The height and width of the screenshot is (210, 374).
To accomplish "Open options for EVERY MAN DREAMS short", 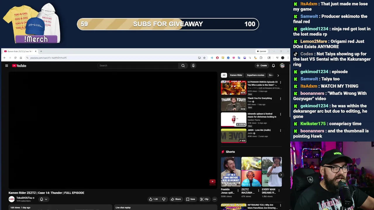I will pyautogui.click(x=279, y=190).
